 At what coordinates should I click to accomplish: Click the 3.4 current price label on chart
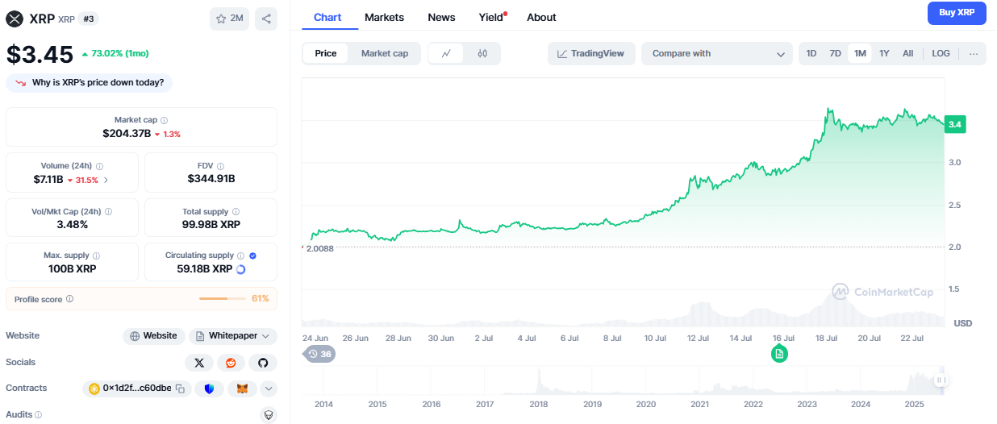point(955,124)
